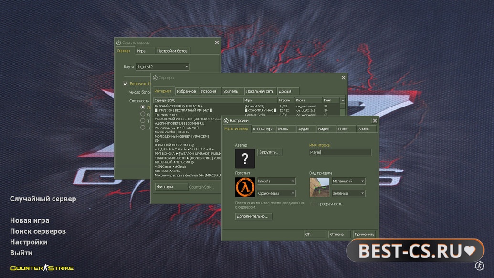The height and width of the screenshot is (278, 494).
Task: Click the orange lambda logo preview
Action: click(245, 187)
